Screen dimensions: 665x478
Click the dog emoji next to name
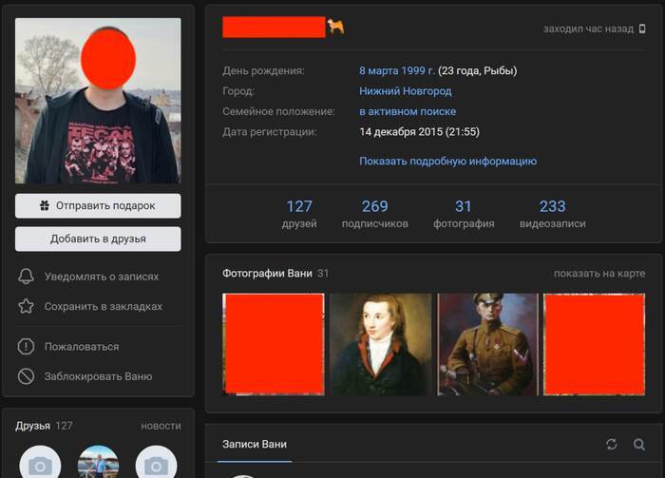point(336,28)
